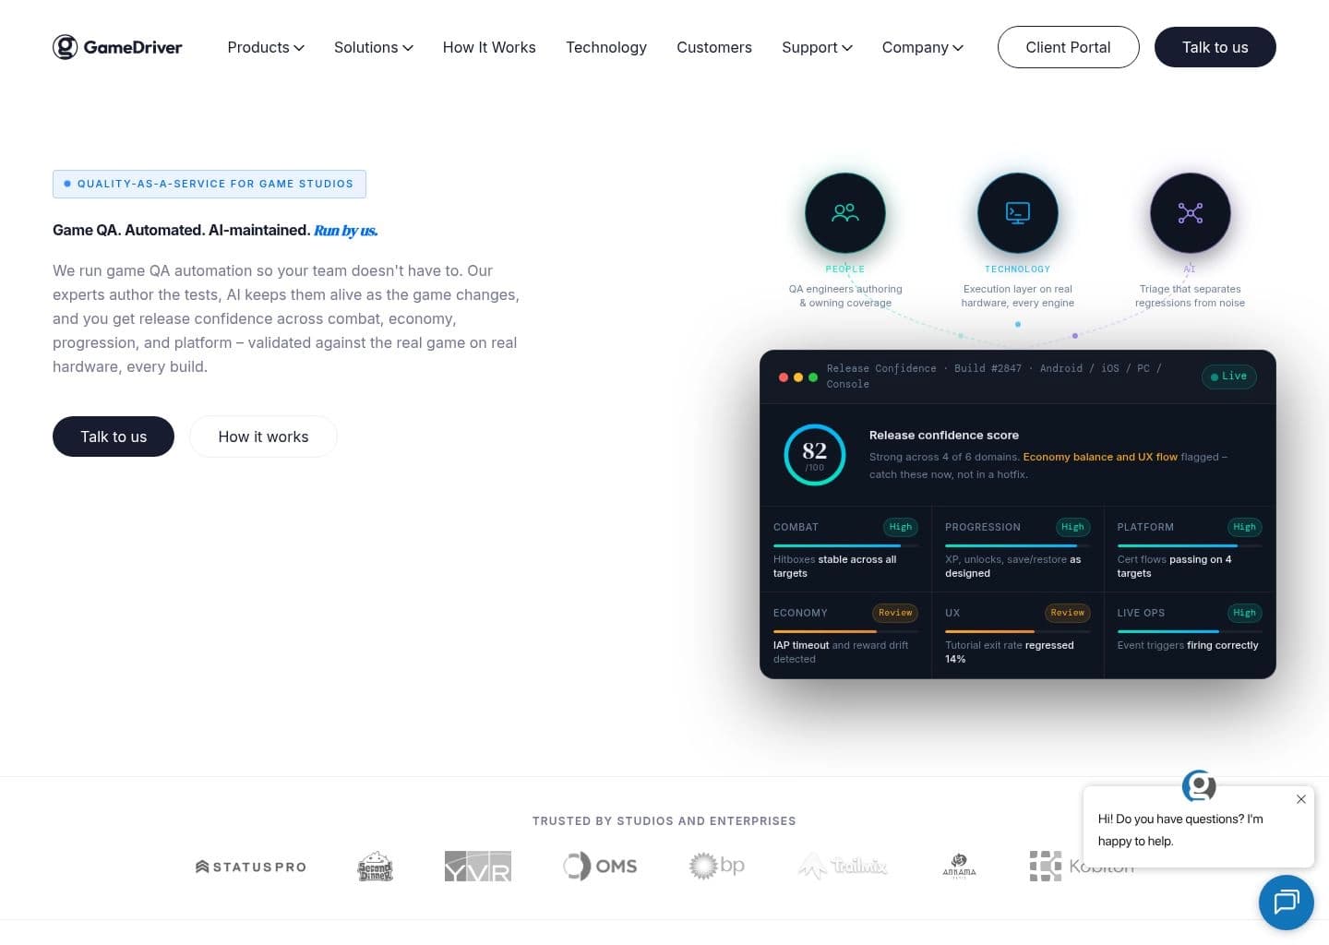Image resolution: width=1329 pixels, height=945 pixels.
Task: Click the Run by us italic text
Action: point(346,231)
